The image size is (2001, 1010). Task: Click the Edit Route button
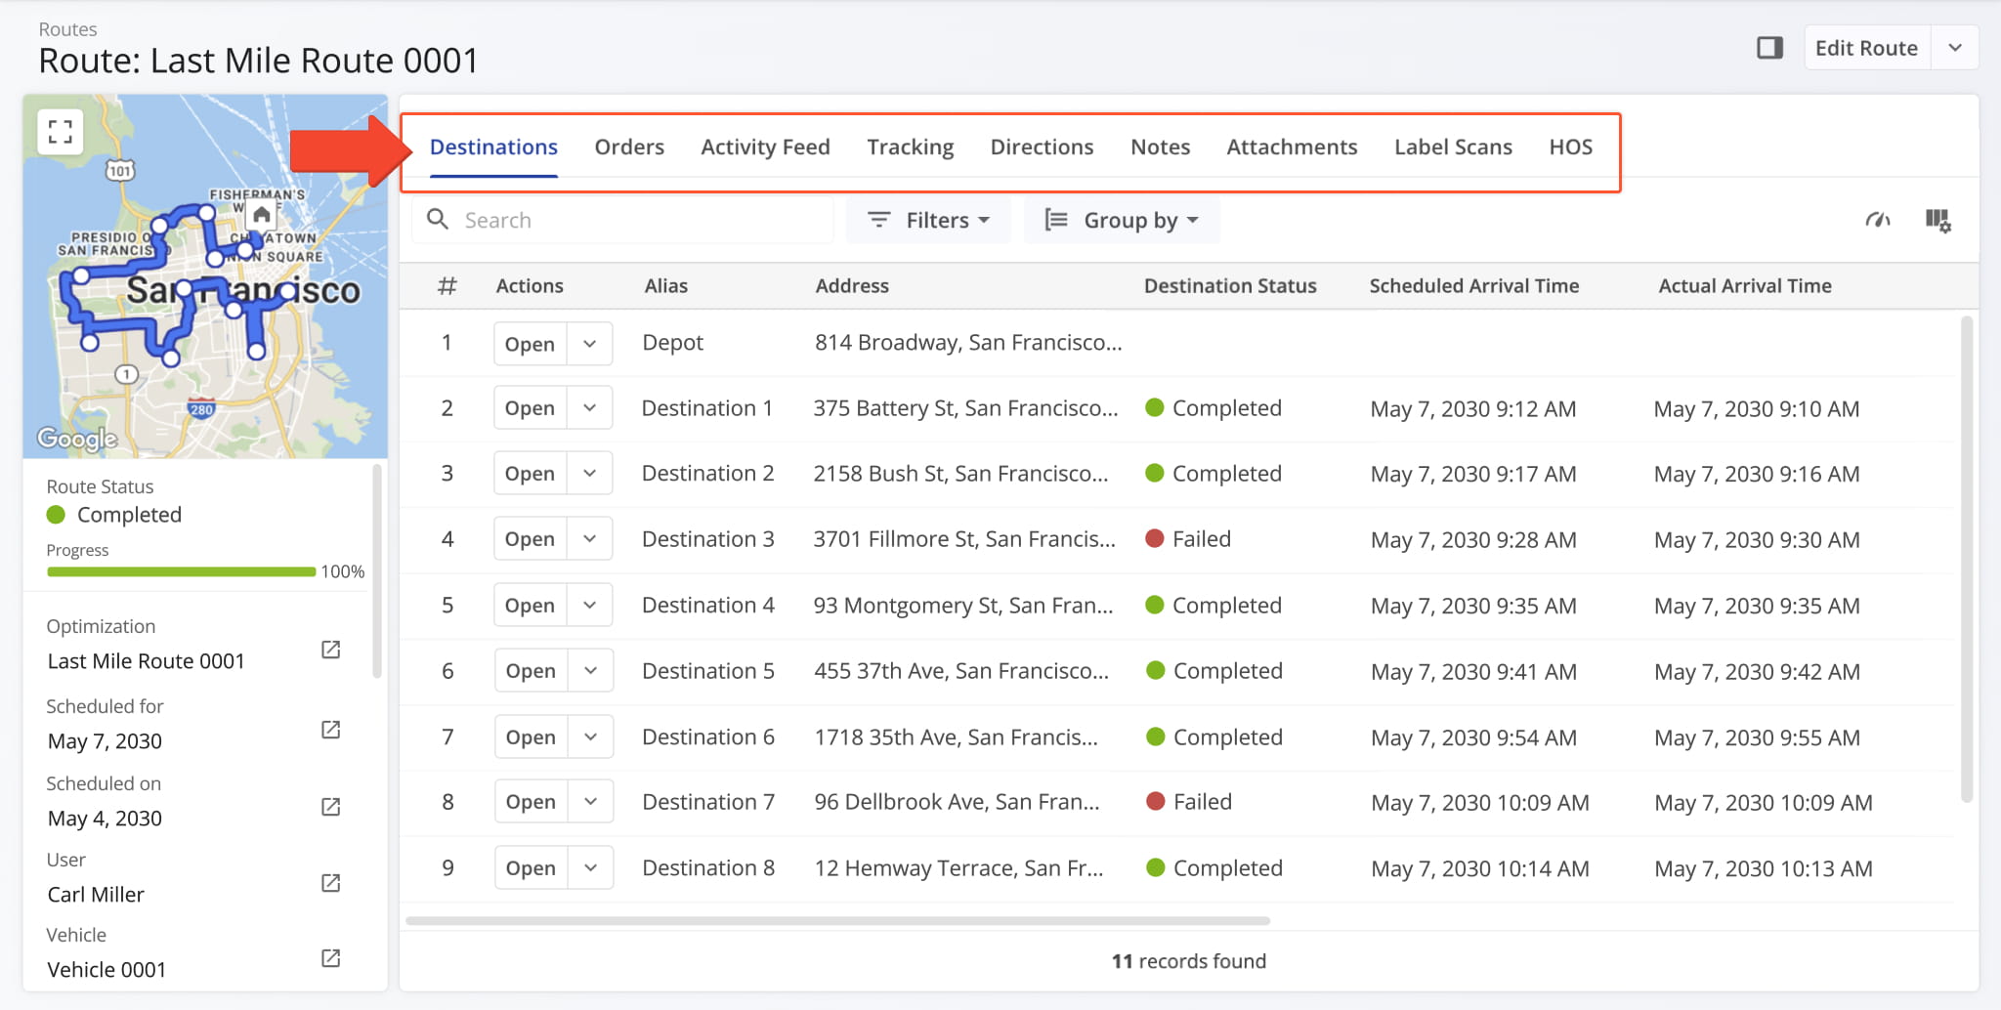pos(1866,48)
